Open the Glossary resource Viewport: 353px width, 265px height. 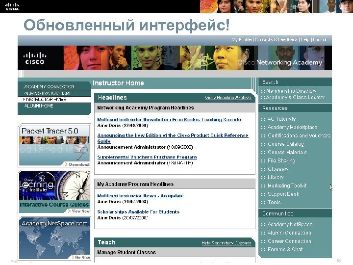278,169
